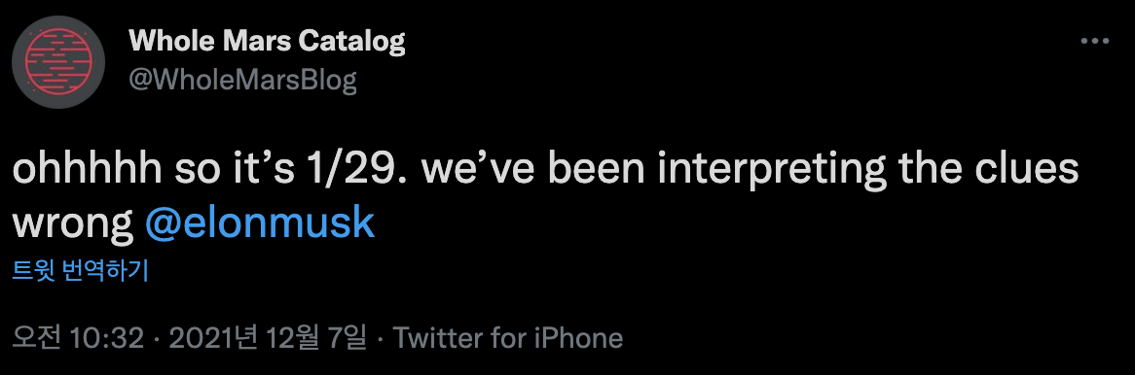
Task: Click the word wrong in the tweet
Action: [x=72, y=226]
